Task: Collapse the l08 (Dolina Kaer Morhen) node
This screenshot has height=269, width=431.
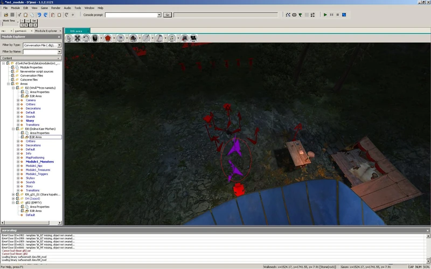Action: pyautogui.click(x=13, y=129)
